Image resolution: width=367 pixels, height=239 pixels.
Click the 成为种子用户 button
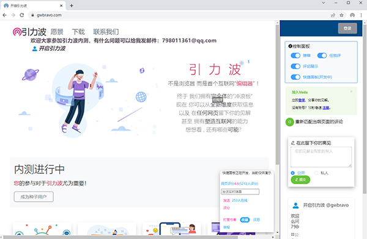pos(34,197)
